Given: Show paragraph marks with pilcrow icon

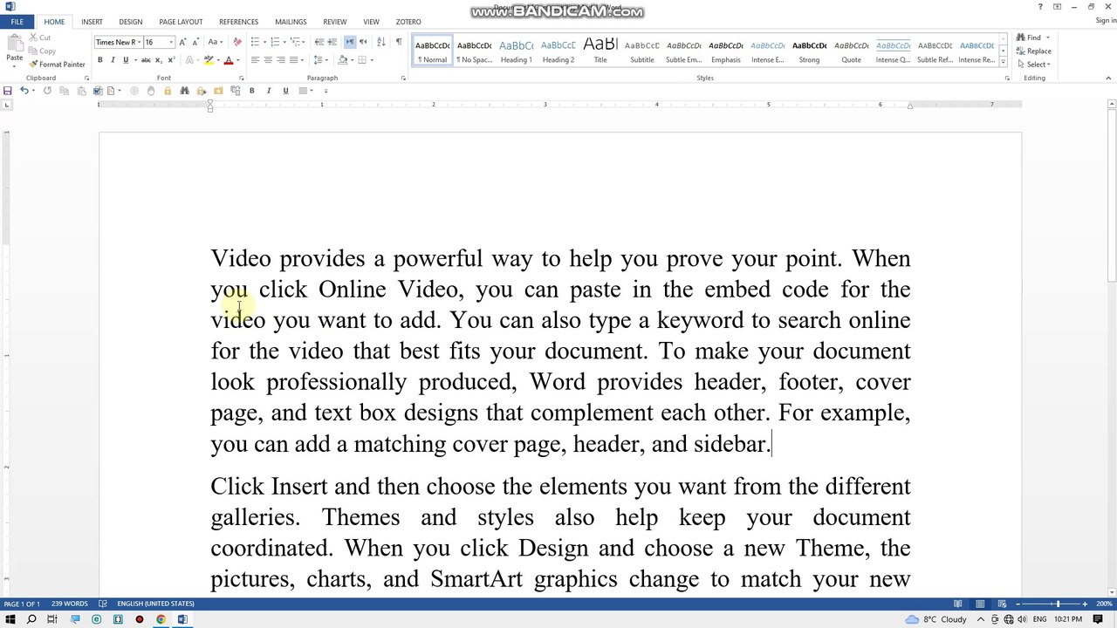Looking at the screenshot, I should (399, 42).
